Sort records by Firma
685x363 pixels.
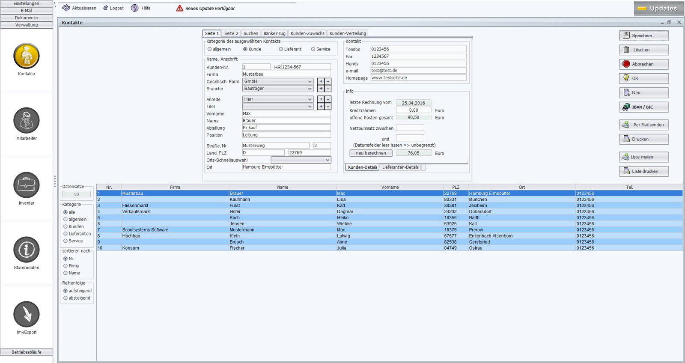(x=66, y=266)
